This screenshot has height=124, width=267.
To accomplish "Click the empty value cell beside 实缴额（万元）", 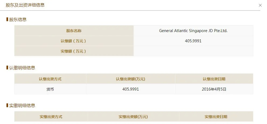I will [x=193, y=51].
